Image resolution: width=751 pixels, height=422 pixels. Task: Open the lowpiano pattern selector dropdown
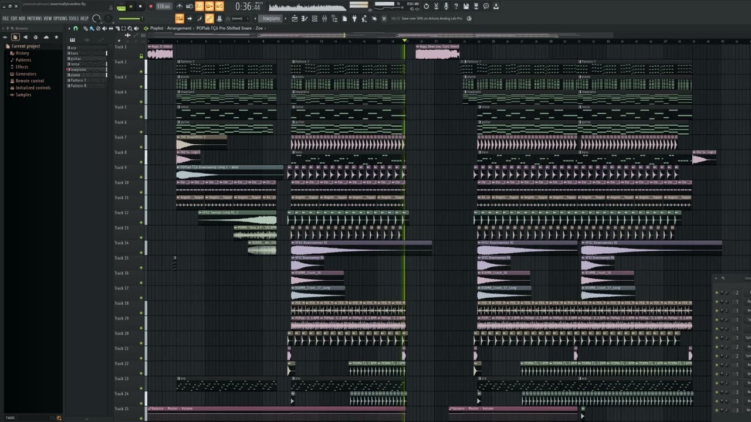[270, 18]
